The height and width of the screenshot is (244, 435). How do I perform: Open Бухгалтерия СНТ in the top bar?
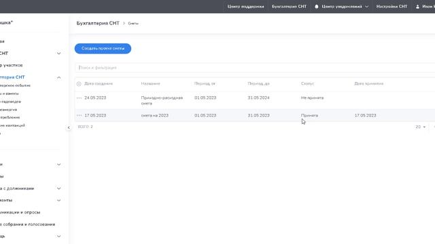click(289, 6)
